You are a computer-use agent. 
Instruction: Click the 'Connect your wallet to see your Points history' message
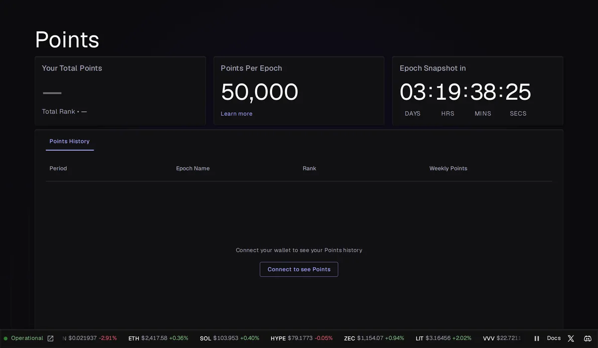tap(299, 250)
